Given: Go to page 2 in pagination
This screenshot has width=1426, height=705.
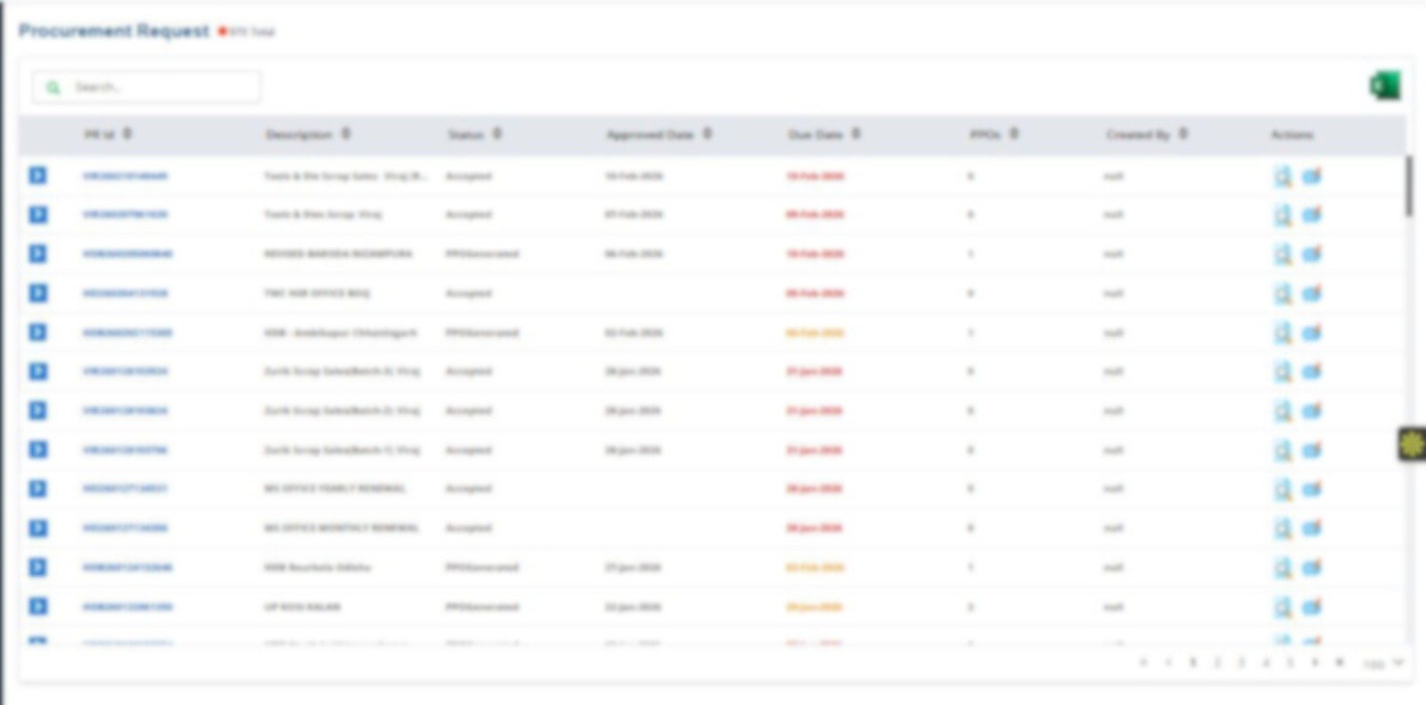Looking at the screenshot, I should 1217,662.
